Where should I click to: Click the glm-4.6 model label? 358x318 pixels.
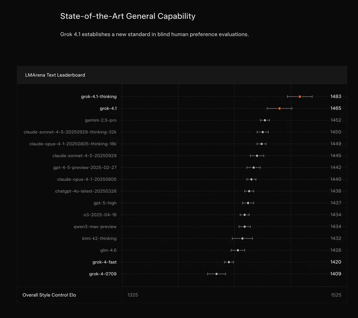click(108, 250)
